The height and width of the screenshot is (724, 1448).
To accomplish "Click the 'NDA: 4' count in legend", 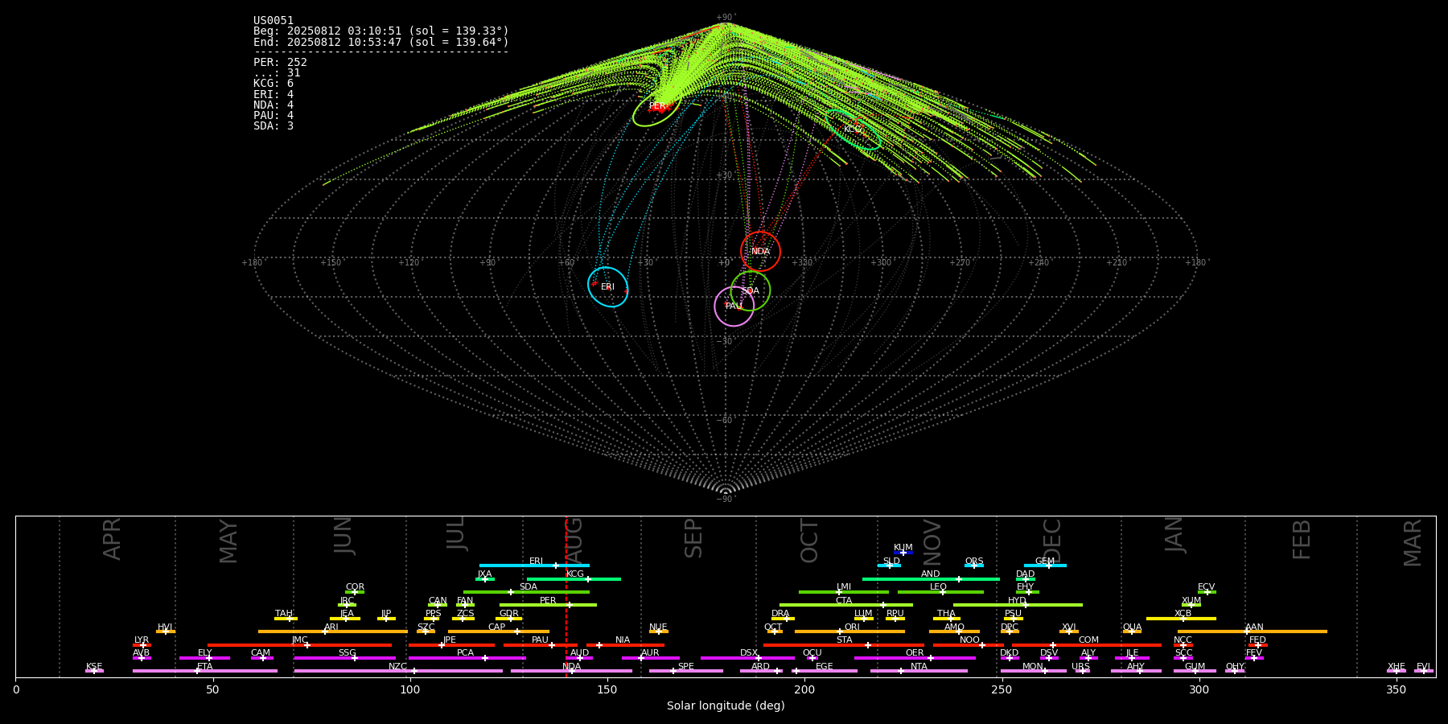I will tap(274, 105).
